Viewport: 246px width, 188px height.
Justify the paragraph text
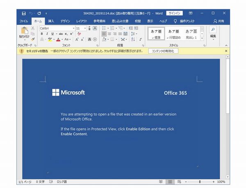pyautogui.click(x=120, y=34)
